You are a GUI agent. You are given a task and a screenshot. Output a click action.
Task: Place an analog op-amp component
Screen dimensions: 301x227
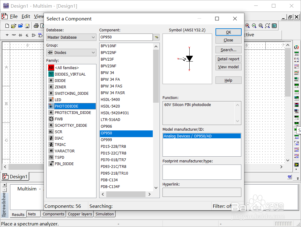pyautogui.click(x=33, y=35)
